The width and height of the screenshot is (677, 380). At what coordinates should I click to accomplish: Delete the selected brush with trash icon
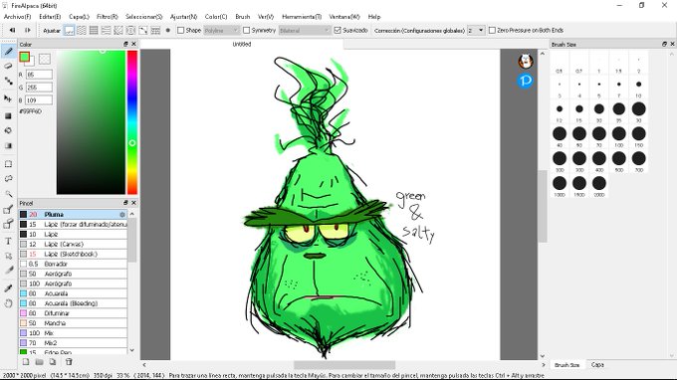coord(69,362)
